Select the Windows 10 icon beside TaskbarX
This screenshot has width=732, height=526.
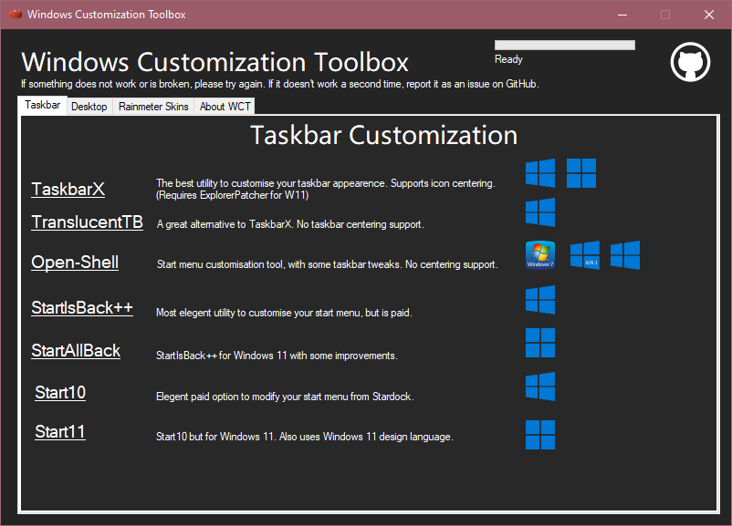(x=539, y=171)
